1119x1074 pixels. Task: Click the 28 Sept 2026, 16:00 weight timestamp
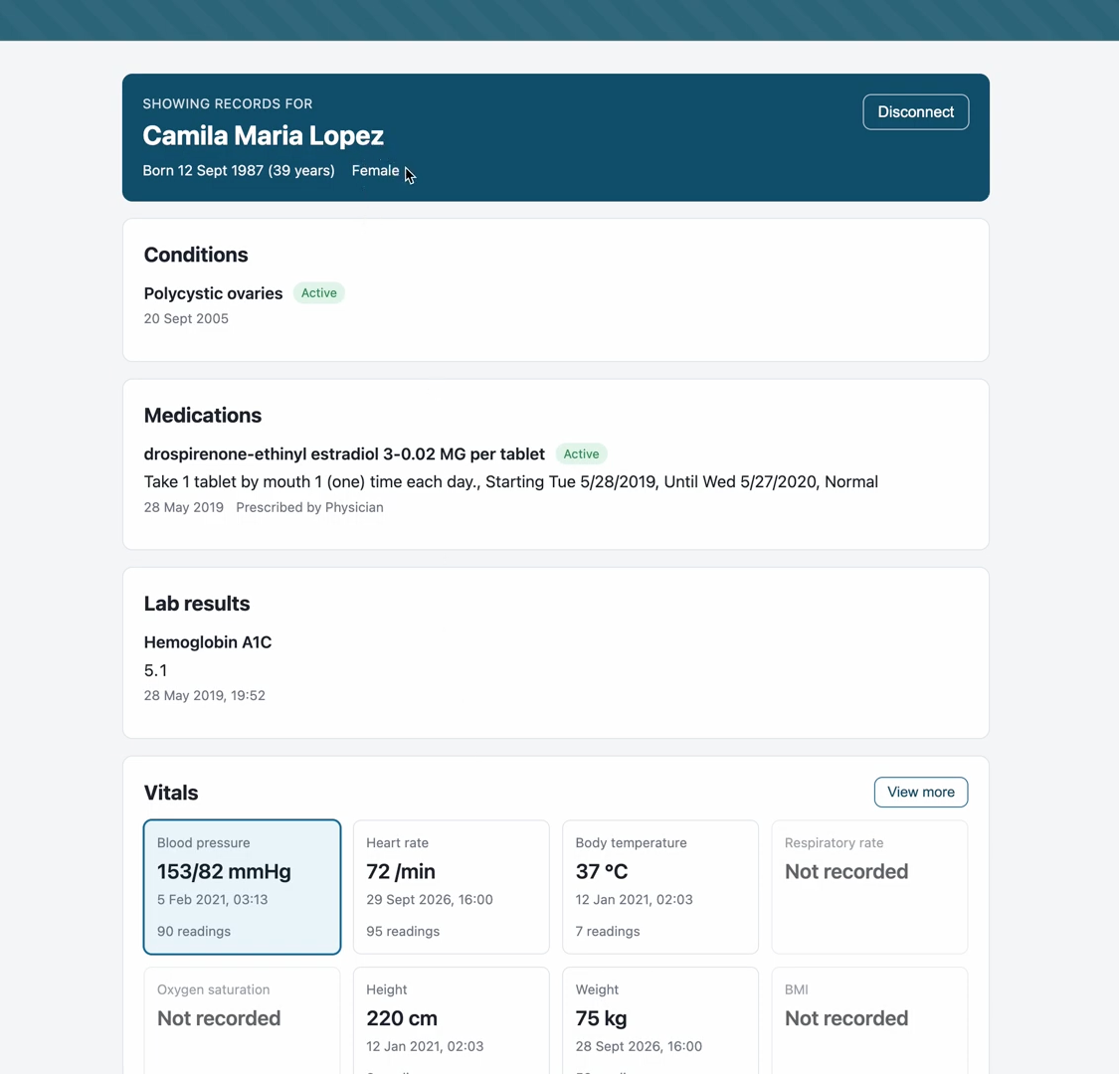(x=639, y=1047)
